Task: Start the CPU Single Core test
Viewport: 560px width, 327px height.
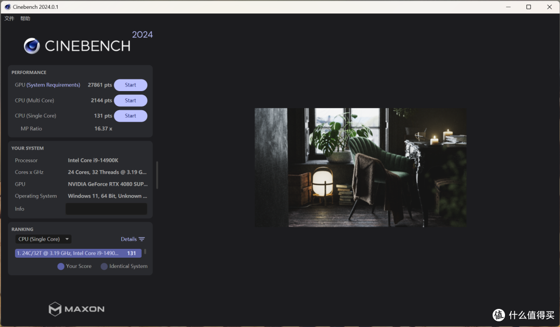Action: [130, 116]
